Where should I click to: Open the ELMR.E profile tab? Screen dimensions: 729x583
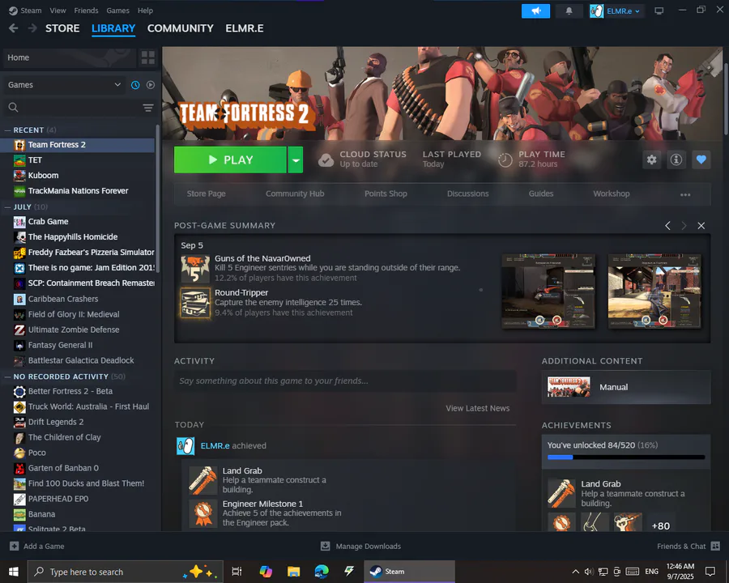tap(245, 28)
